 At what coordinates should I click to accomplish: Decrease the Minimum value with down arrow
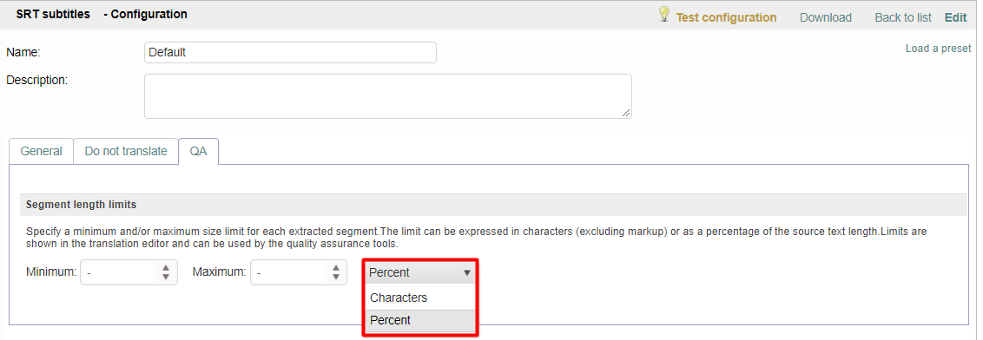[166, 277]
